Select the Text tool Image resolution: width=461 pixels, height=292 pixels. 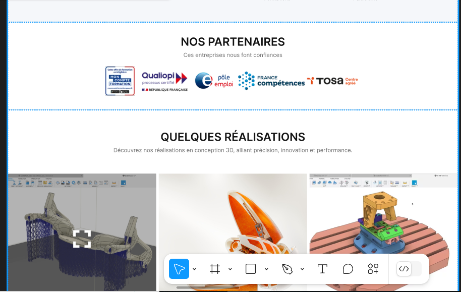click(322, 269)
